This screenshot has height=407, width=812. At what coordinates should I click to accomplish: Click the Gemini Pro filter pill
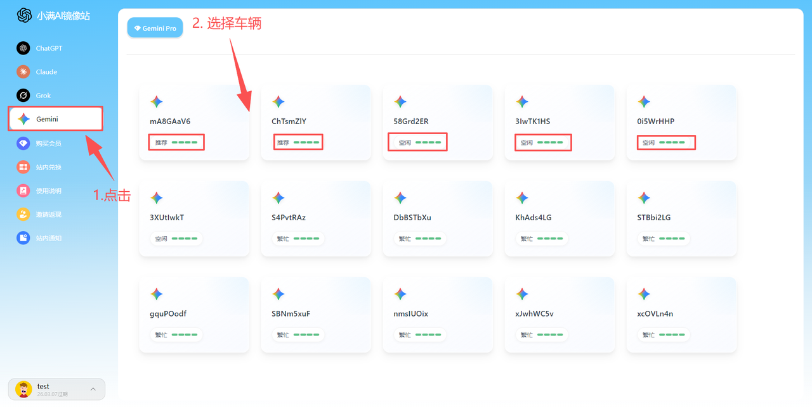click(155, 27)
